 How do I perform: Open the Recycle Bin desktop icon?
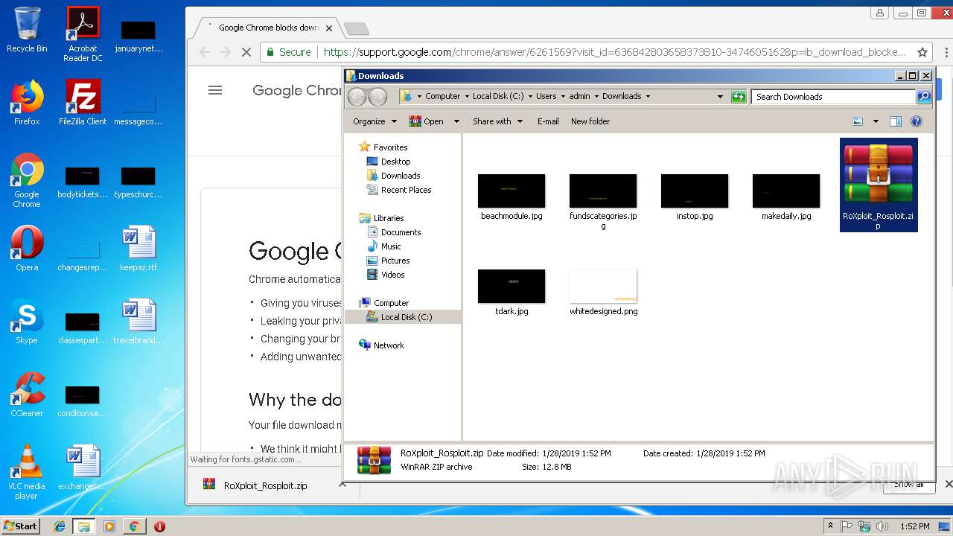pos(27,30)
